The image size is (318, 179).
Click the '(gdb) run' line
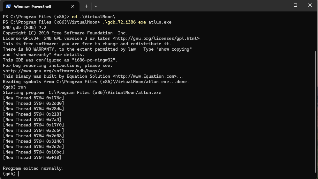pyautogui.click(x=14, y=87)
